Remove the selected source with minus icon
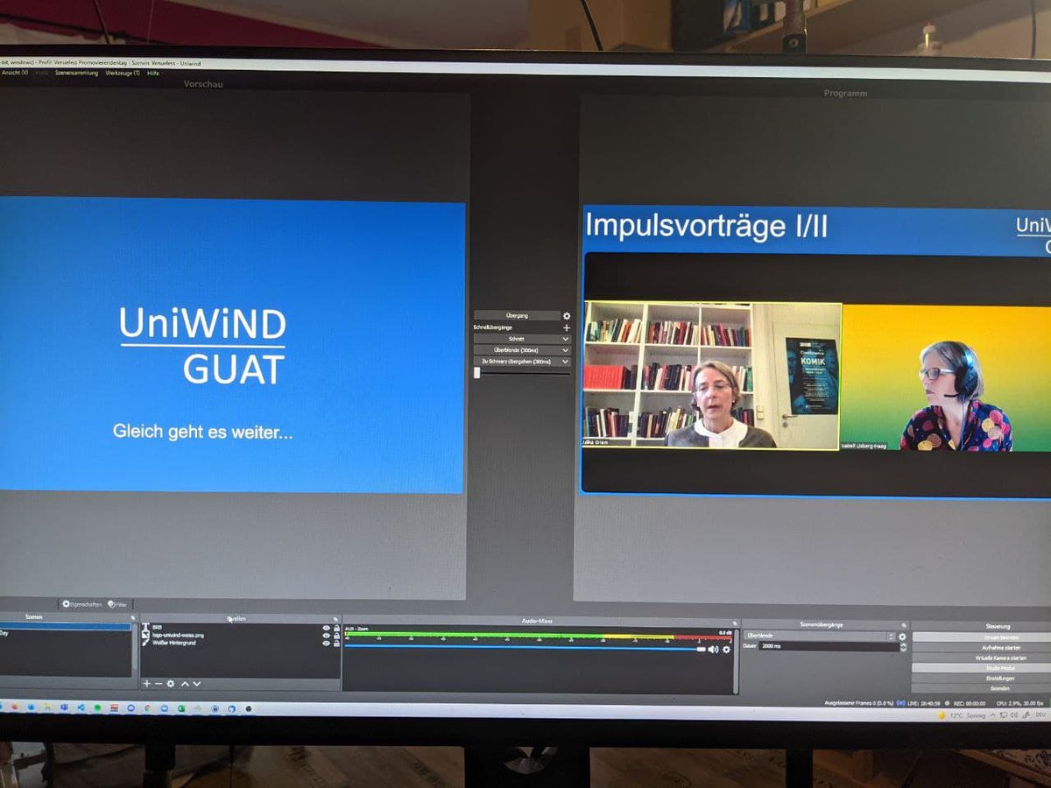1051x788 pixels. click(x=159, y=684)
